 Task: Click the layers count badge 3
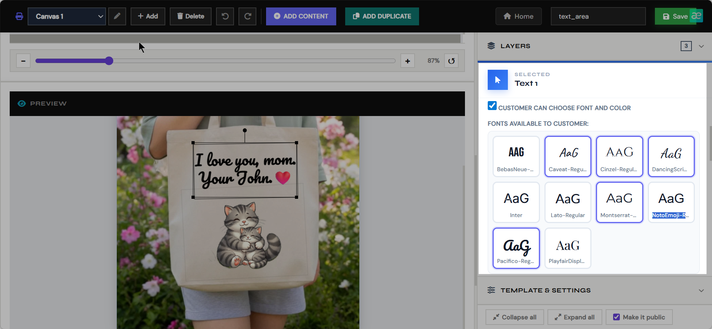click(x=686, y=46)
